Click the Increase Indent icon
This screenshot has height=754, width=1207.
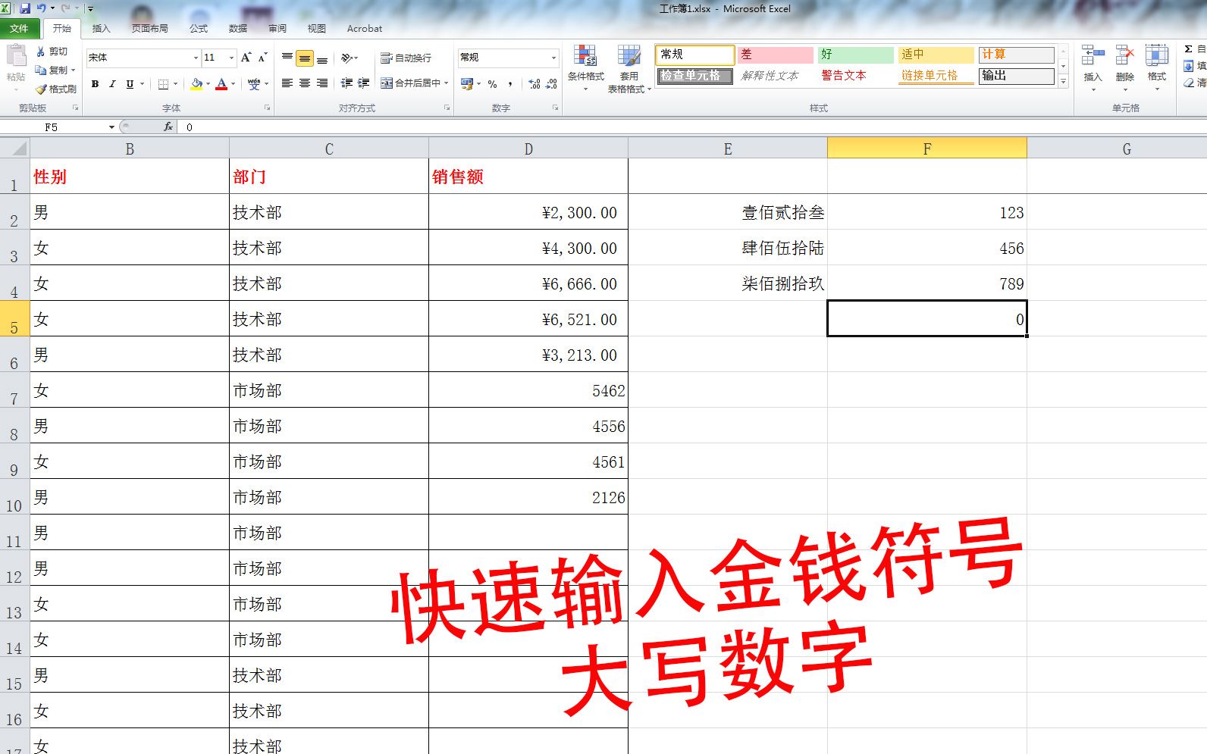(x=363, y=83)
